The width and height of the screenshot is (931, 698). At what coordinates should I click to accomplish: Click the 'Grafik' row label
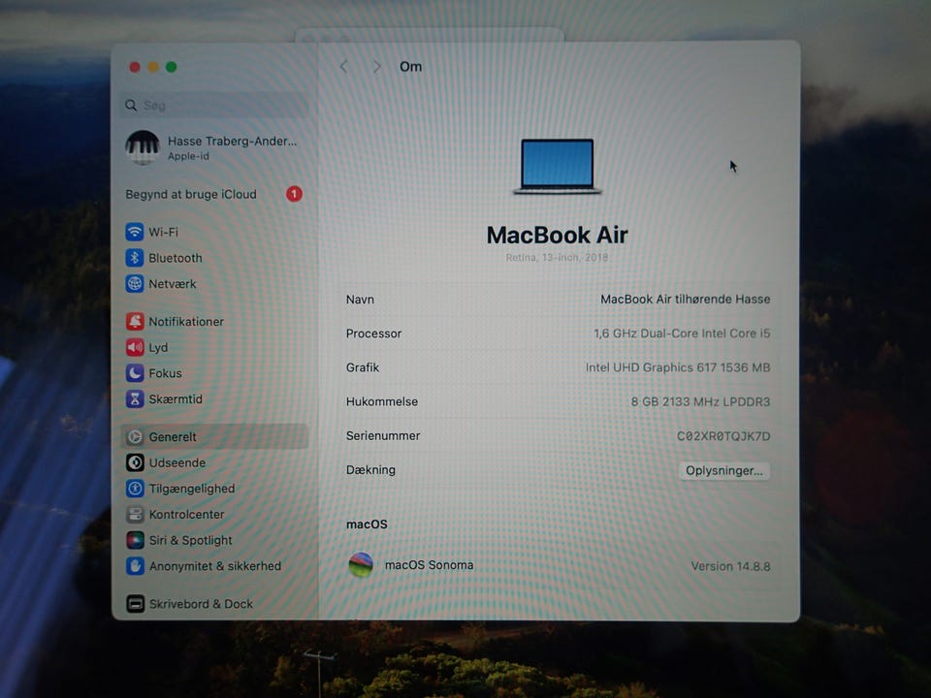coord(362,367)
